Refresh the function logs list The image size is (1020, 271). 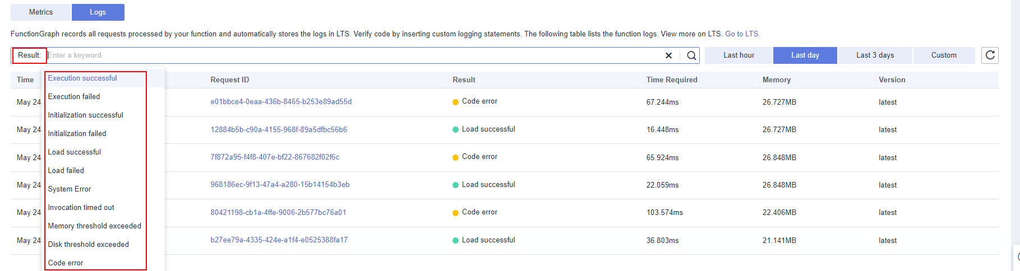990,55
